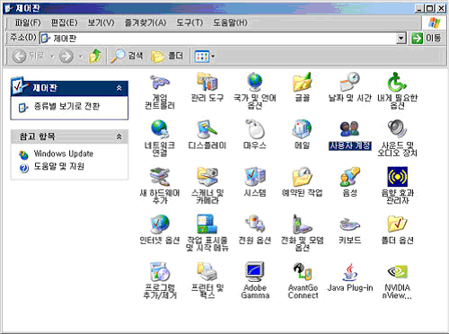Open the forward history dropdown arrow
Screen dimensions: 449x334
pos(80,57)
